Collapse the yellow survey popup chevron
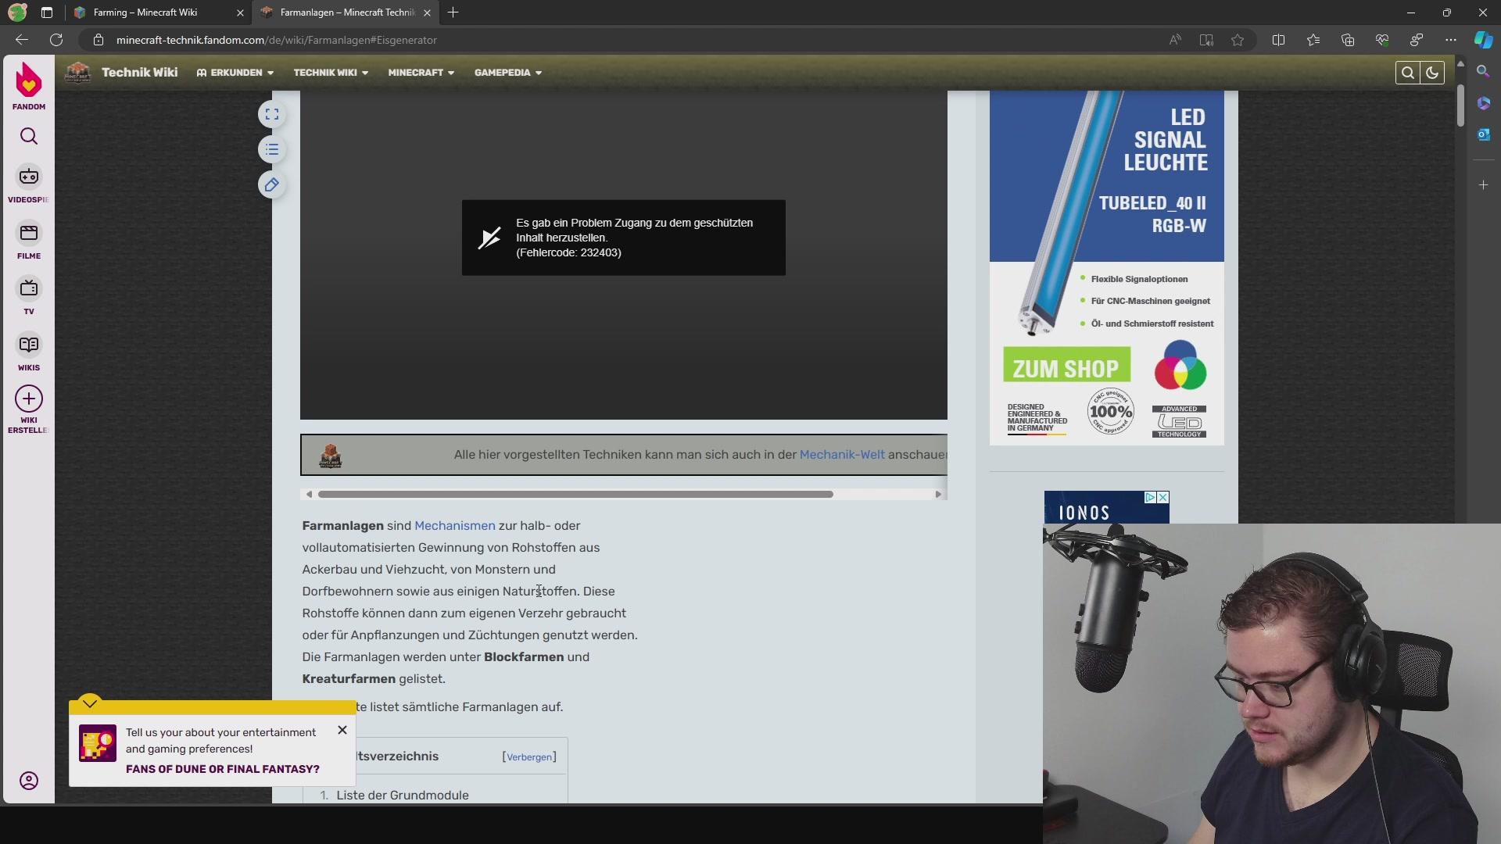The width and height of the screenshot is (1501, 844). (90, 703)
